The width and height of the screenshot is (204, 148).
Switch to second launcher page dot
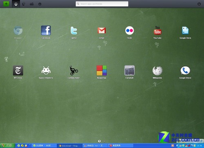coord(104,141)
